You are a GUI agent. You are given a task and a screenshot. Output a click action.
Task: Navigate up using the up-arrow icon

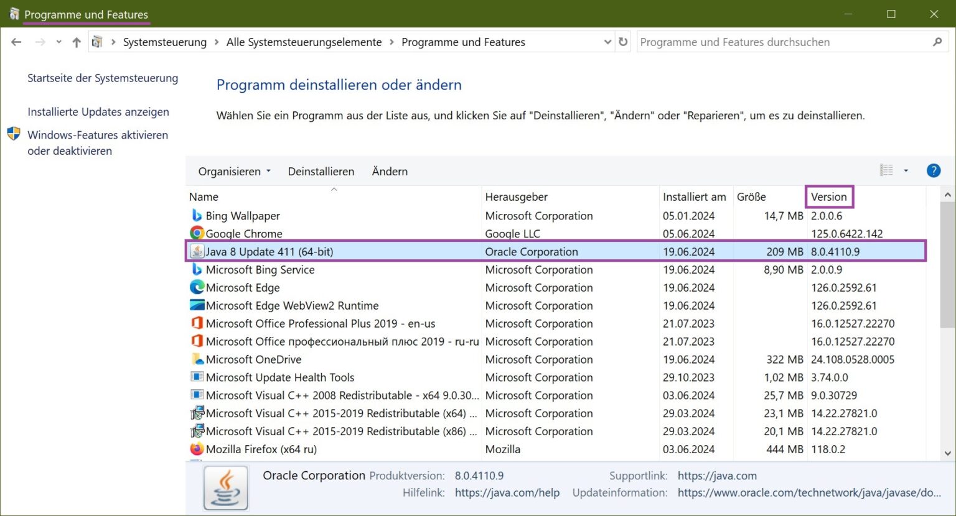pyautogui.click(x=76, y=42)
